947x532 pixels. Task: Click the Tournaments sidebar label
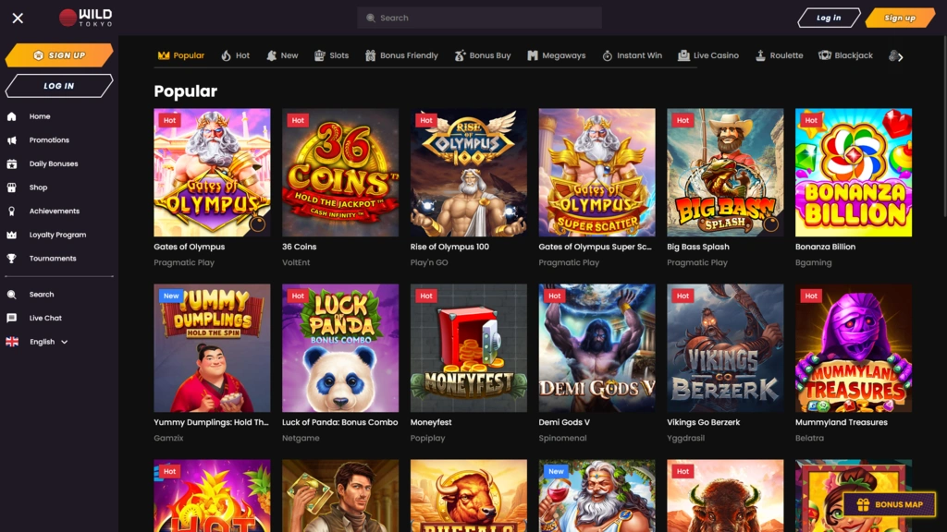[x=53, y=259]
